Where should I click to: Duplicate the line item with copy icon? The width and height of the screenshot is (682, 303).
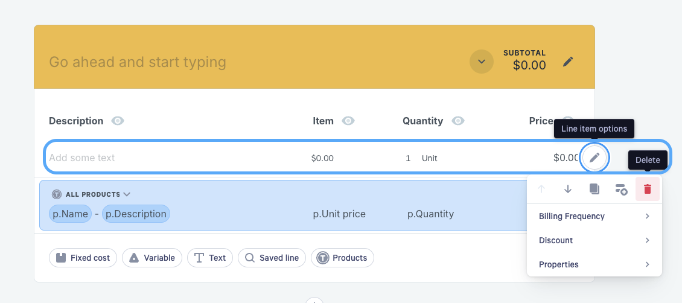point(594,189)
